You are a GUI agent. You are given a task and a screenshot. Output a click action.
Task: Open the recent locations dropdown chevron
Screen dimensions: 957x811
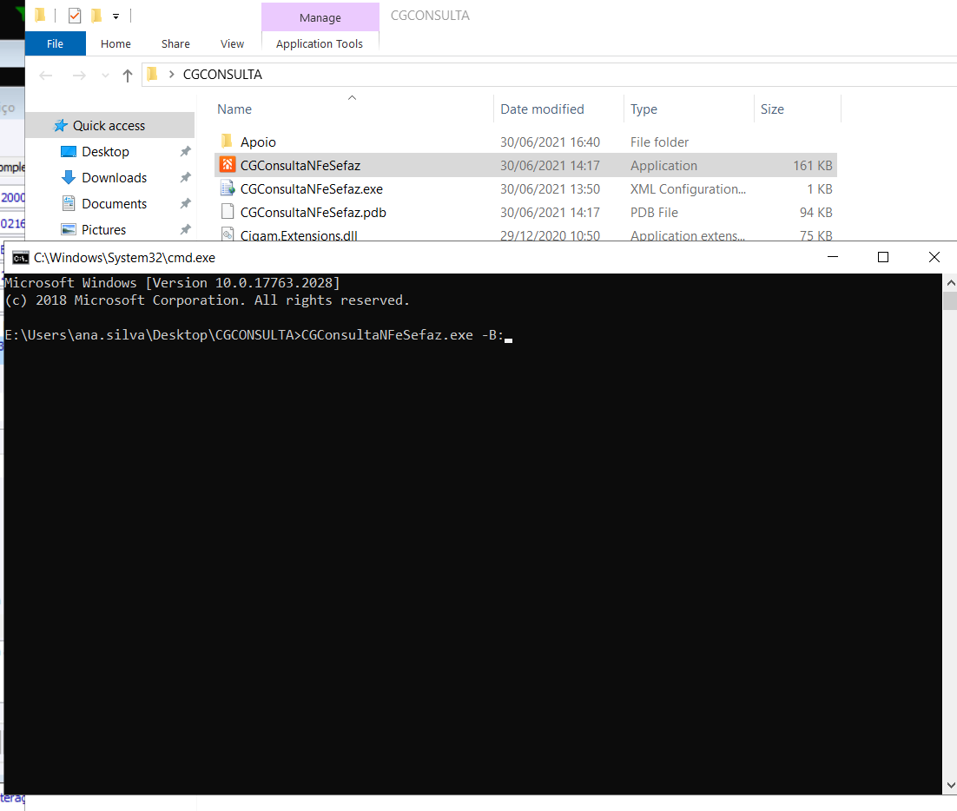point(105,76)
